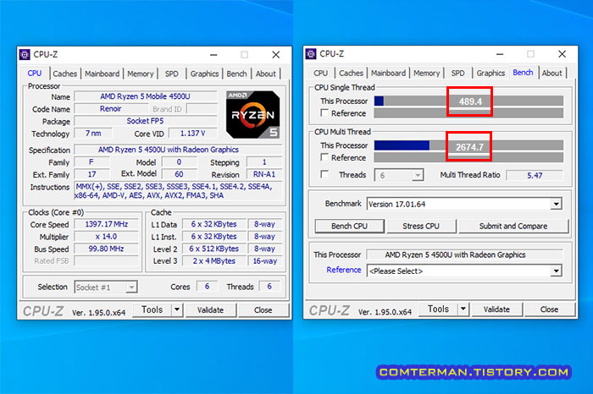Click Revision value RN-A1
593x394 pixels.
click(x=264, y=174)
